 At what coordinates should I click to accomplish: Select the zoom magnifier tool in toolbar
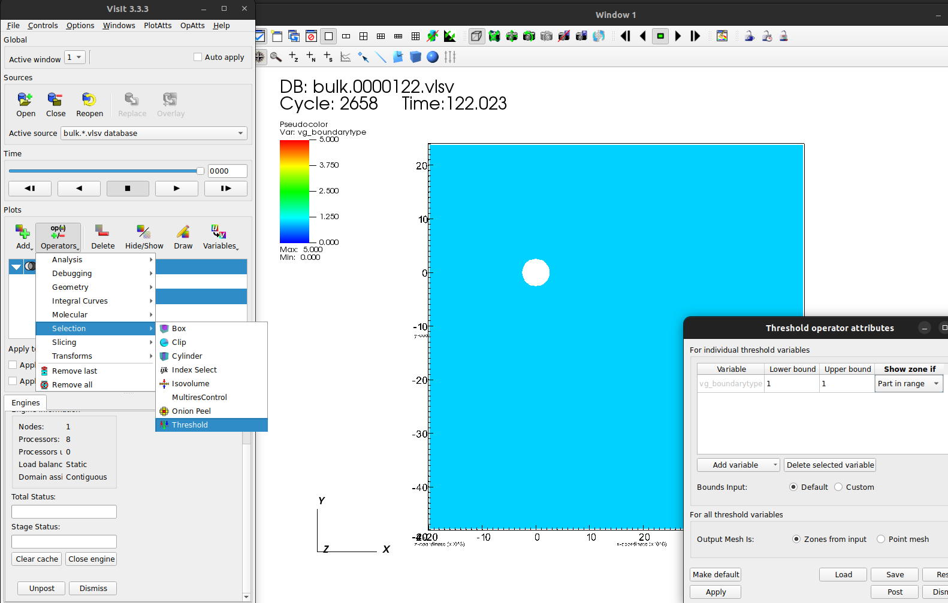pos(276,57)
